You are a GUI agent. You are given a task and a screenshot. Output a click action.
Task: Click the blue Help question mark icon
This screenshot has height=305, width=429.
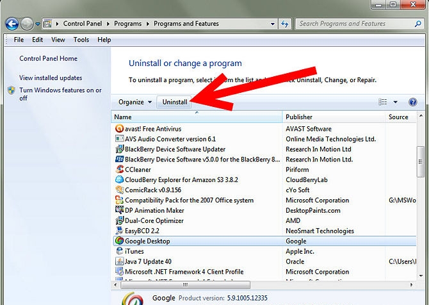coord(412,102)
